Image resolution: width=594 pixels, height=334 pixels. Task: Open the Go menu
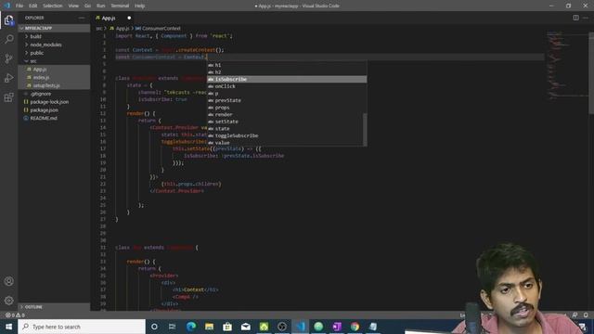click(x=87, y=6)
